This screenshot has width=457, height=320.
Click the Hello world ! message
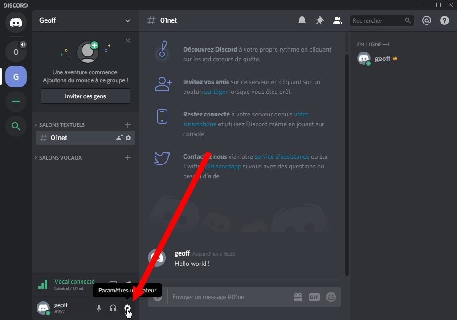coord(192,264)
